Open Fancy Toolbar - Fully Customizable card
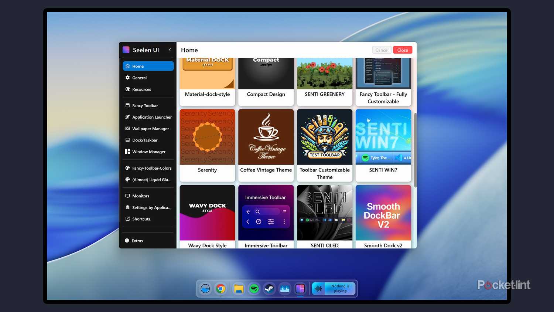 pos(383,82)
